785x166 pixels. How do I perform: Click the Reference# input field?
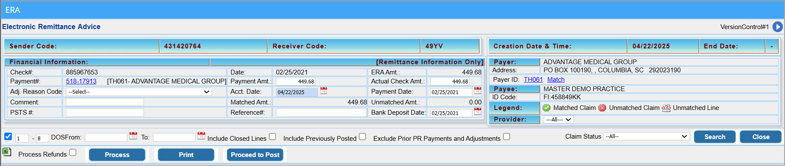321,113
